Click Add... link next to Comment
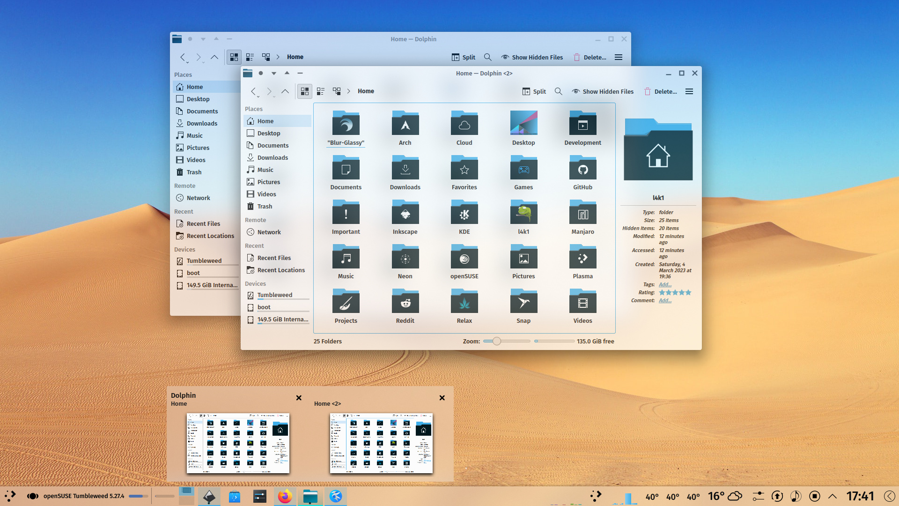This screenshot has height=506, width=899. click(x=665, y=300)
